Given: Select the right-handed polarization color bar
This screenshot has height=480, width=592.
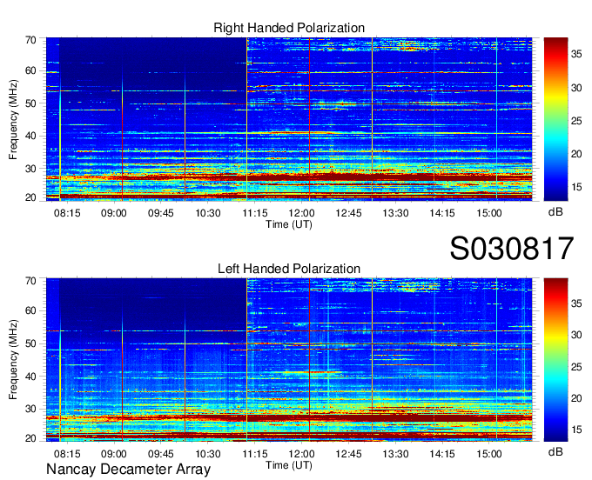Looking at the screenshot, I should coord(555,119).
